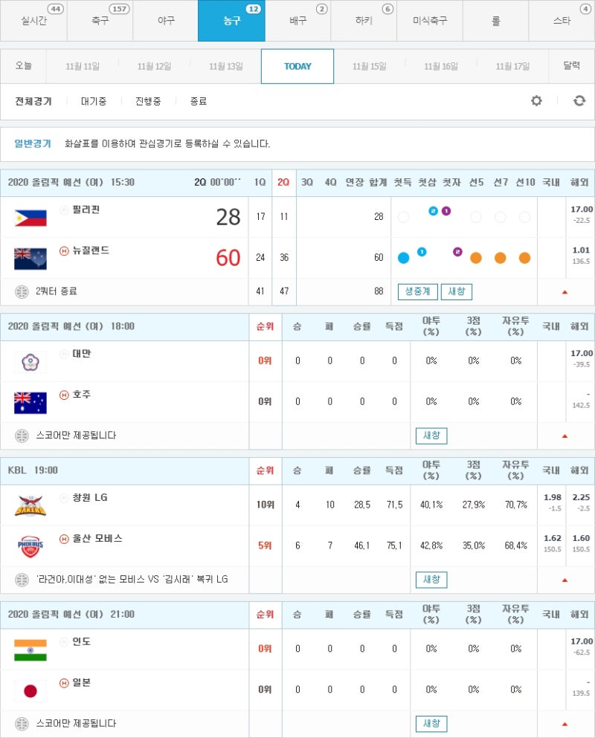This screenshot has width=595, height=738.
Task: Click the home (H) marker beside 호주
Action: [x=64, y=395]
